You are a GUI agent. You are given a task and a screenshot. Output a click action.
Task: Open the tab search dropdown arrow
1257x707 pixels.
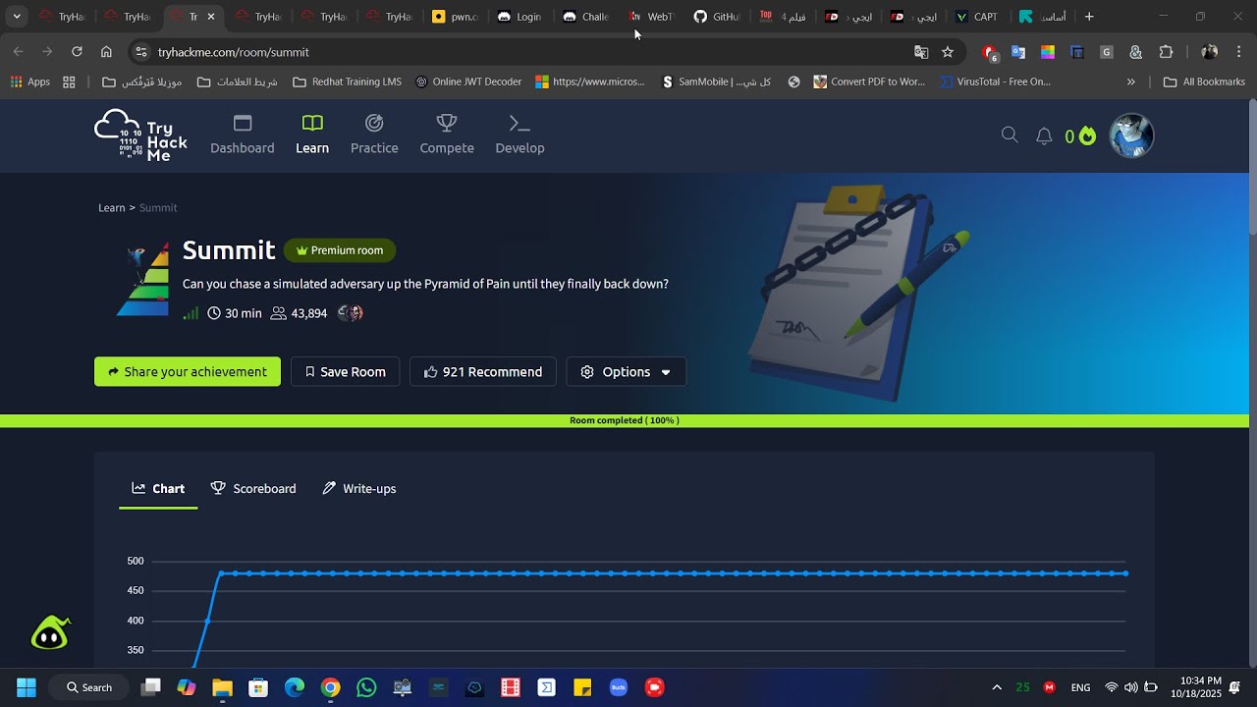click(17, 17)
